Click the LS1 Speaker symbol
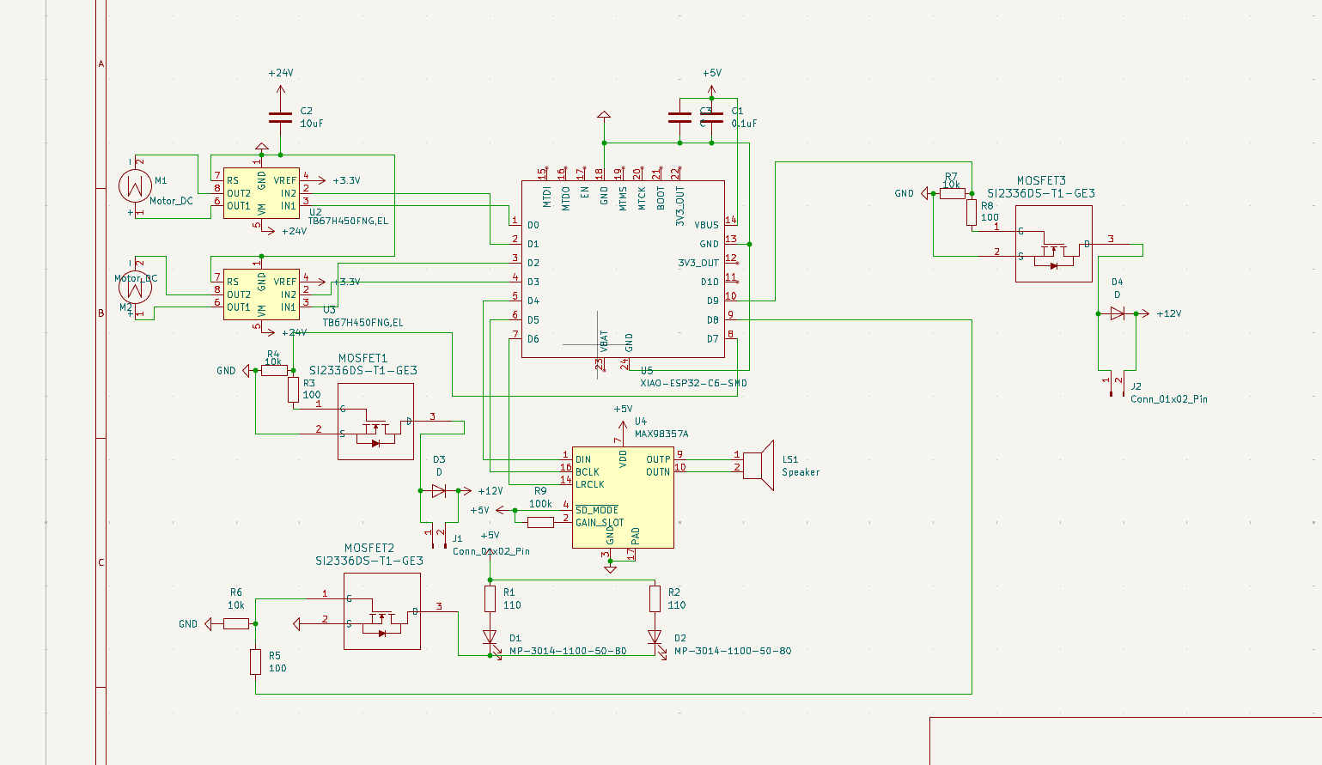 (758, 464)
